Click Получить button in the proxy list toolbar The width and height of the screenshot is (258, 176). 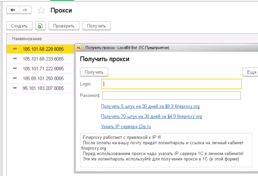[x=96, y=26]
